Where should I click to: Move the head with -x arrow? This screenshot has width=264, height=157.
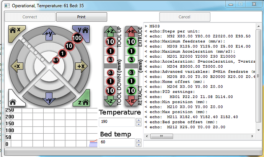point(18,66)
